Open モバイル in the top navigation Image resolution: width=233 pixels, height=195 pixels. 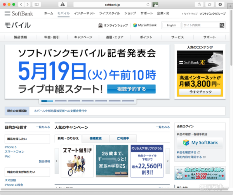(63, 13)
